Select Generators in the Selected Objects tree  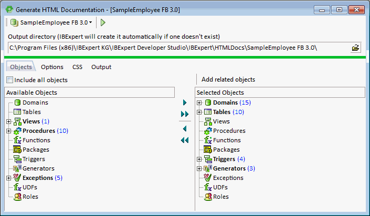tap(229, 168)
